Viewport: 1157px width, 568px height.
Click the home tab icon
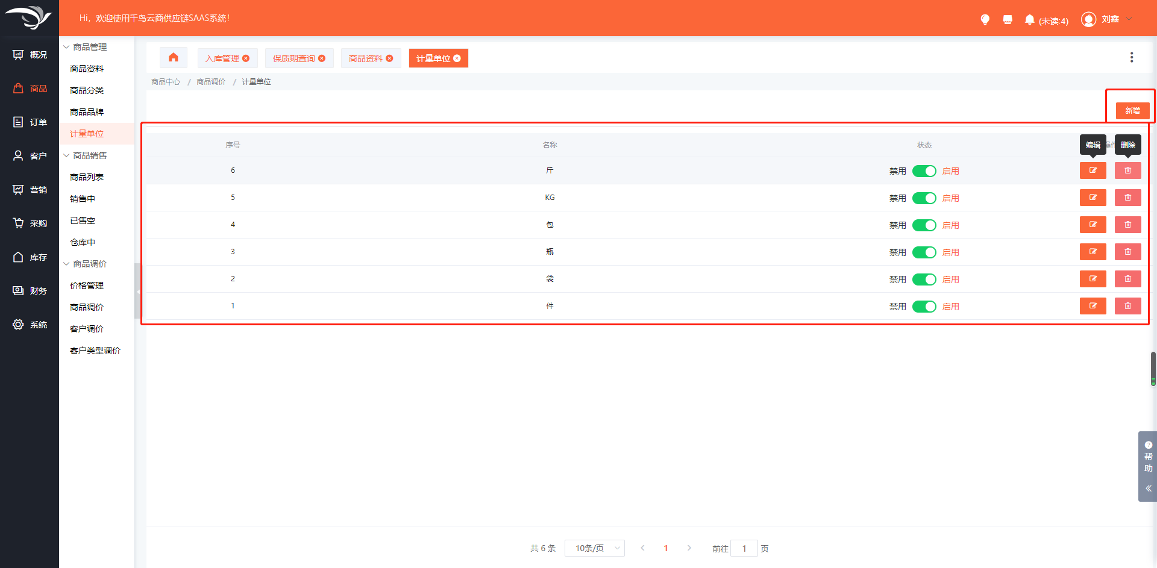174,58
